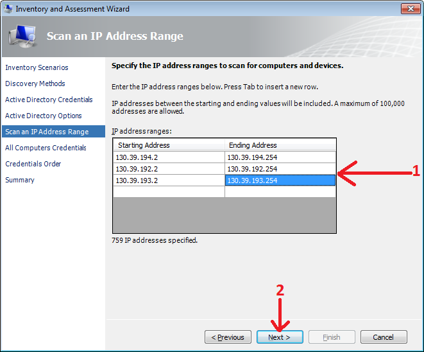
Task: Open the Credentials Order step
Action: tap(33, 164)
